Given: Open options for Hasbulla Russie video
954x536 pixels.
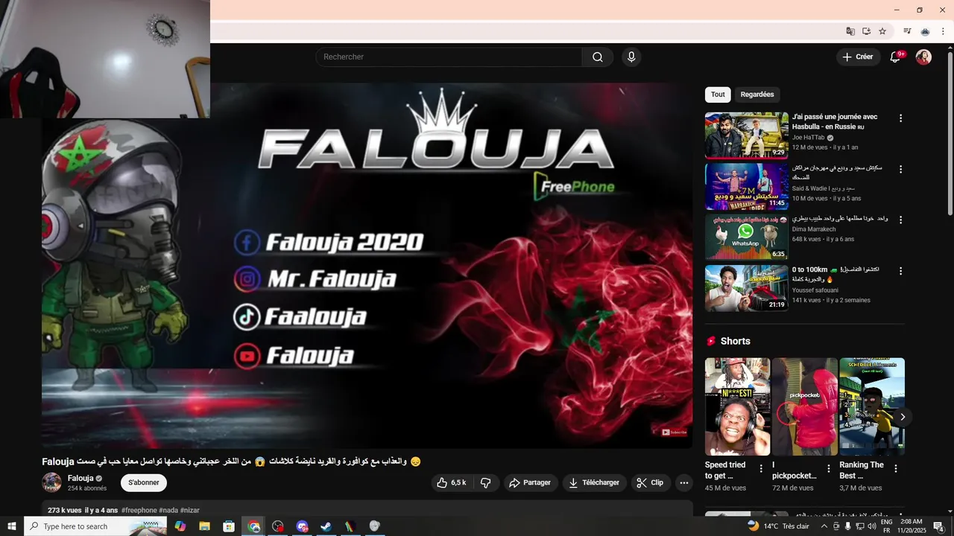Looking at the screenshot, I should click(x=900, y=118).
